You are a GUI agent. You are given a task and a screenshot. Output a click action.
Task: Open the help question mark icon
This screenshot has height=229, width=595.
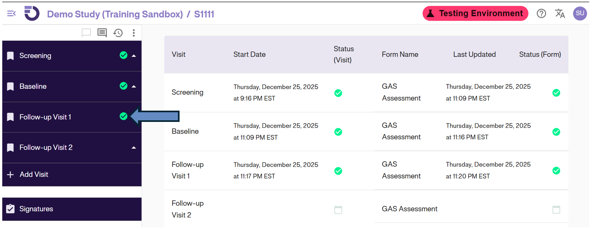click(541, 14)
